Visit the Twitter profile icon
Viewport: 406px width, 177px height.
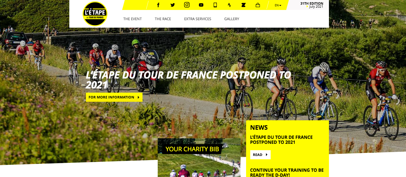click(173, 5)
